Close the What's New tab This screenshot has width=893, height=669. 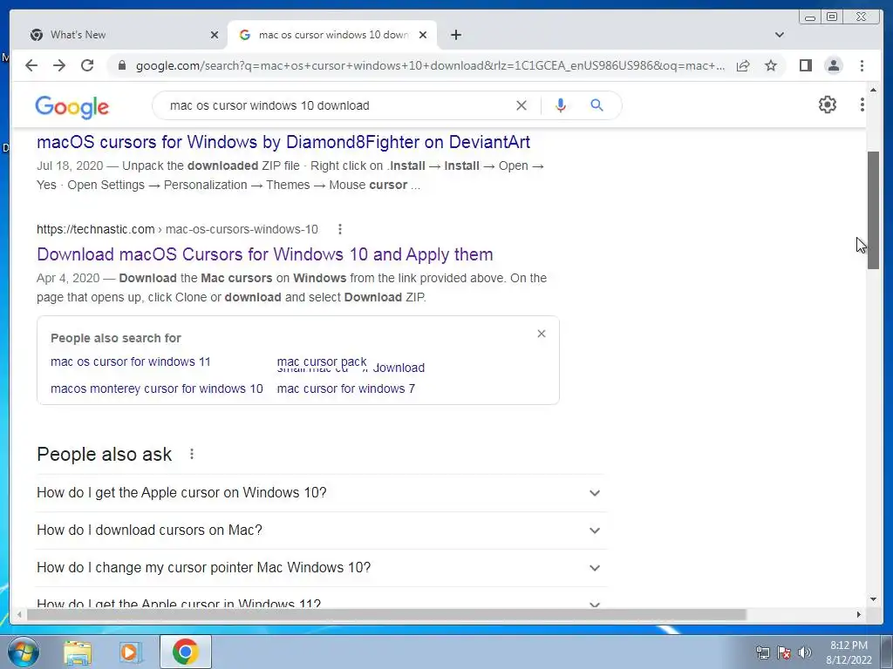(215, 35)
